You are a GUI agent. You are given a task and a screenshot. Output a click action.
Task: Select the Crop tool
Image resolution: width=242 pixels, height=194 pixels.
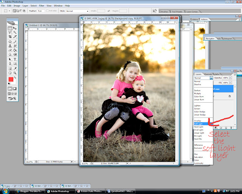pos(10,37)
